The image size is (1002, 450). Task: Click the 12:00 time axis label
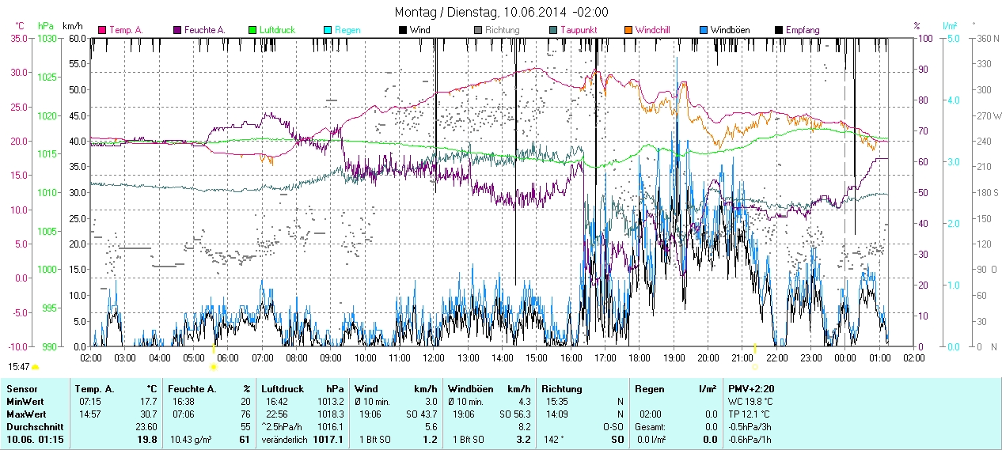point(434,357)
